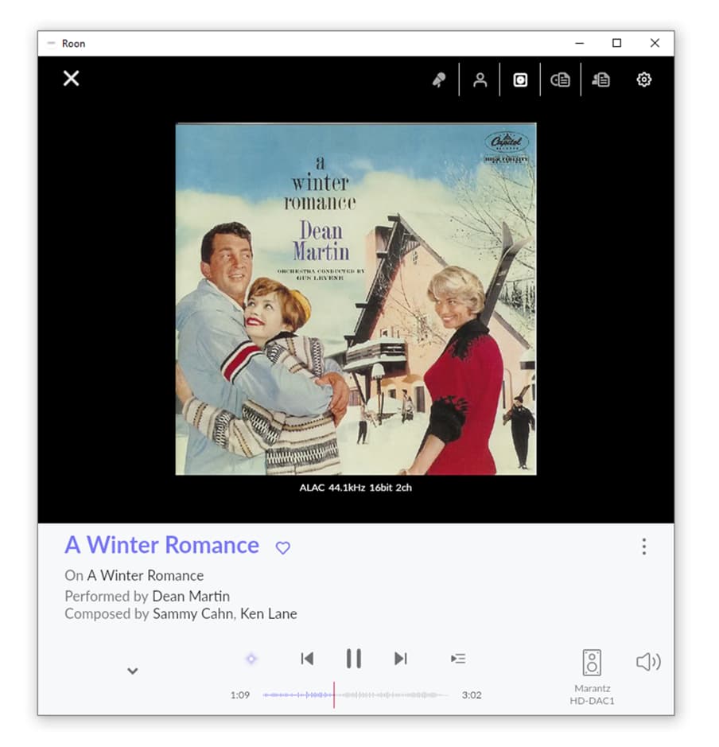The width and height of the screenshot is (719, 747).
Task: Select the Marantz HD-DAC1 audio zone
Action: point(592,676)
